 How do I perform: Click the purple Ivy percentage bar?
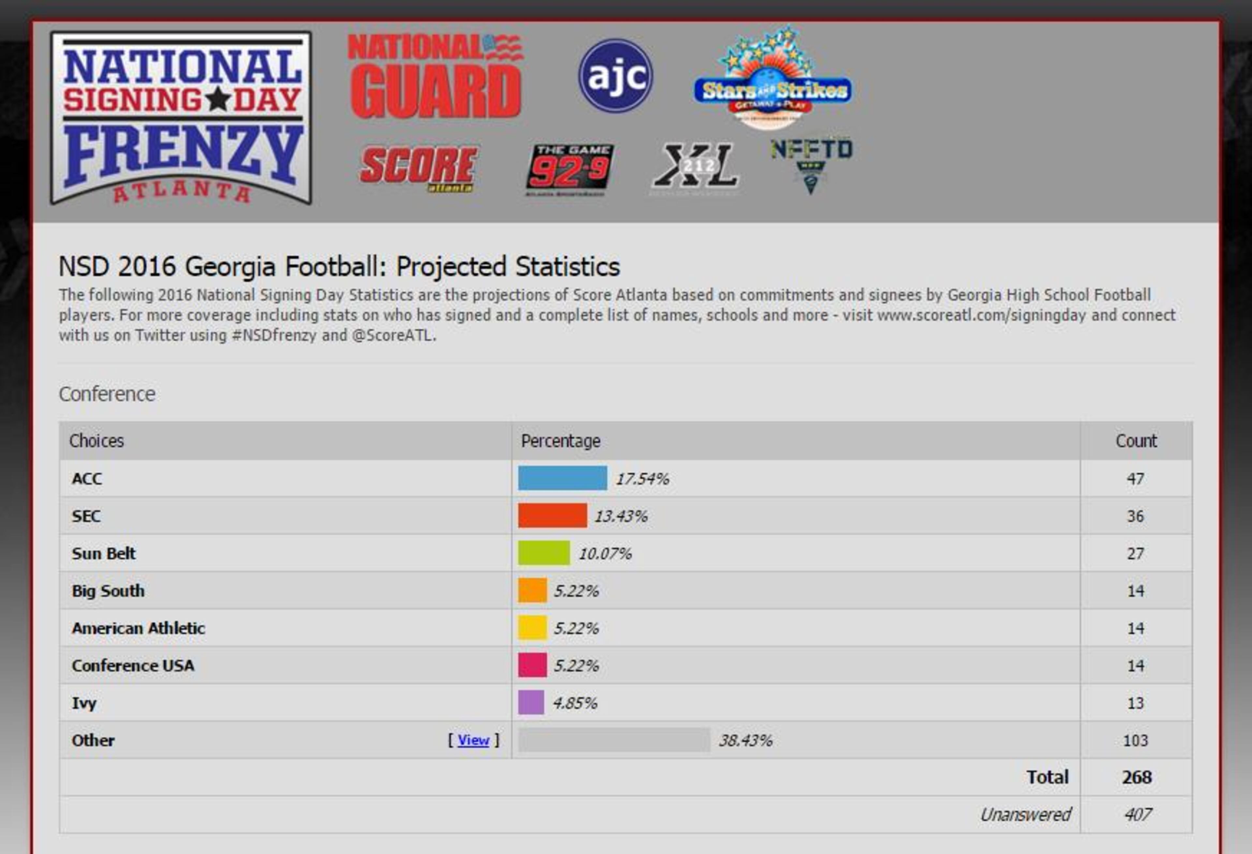point(531,703)
